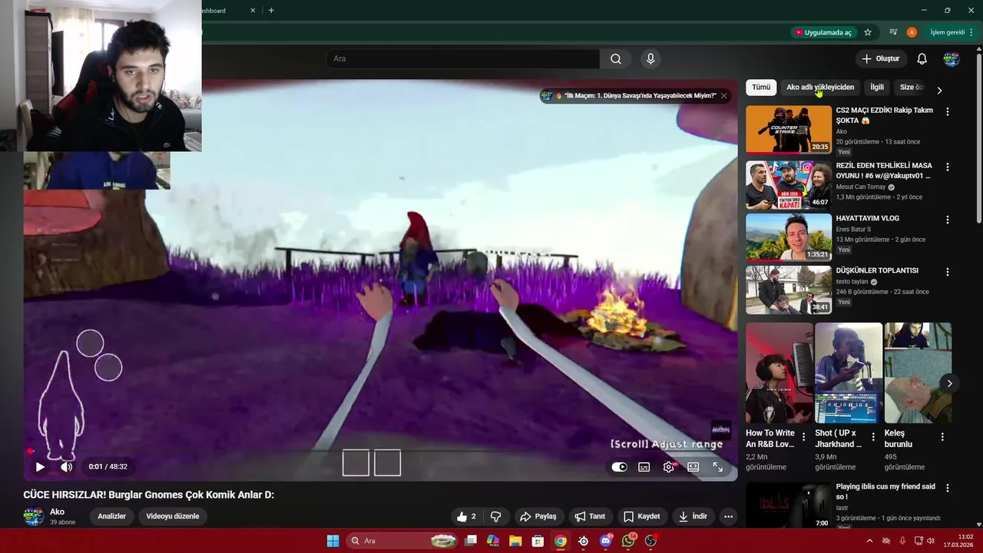The height and width of the screenshot is (553, 983).
Task: Open Discord from the taskbar
Action: (606, 541)
